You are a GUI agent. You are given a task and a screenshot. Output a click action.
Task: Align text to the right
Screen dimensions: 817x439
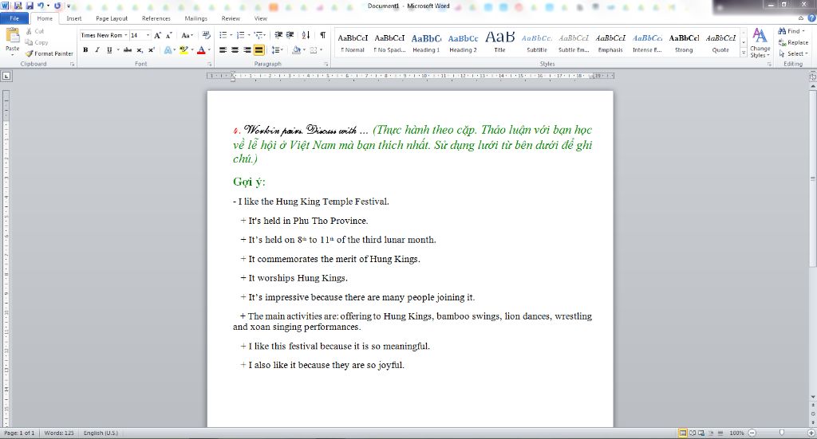247,50
